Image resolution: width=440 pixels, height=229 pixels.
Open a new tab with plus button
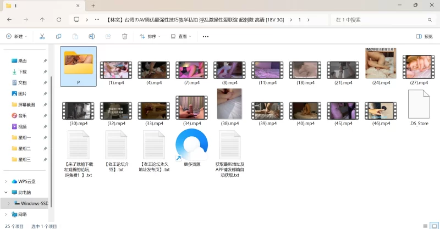click(94, 5)
